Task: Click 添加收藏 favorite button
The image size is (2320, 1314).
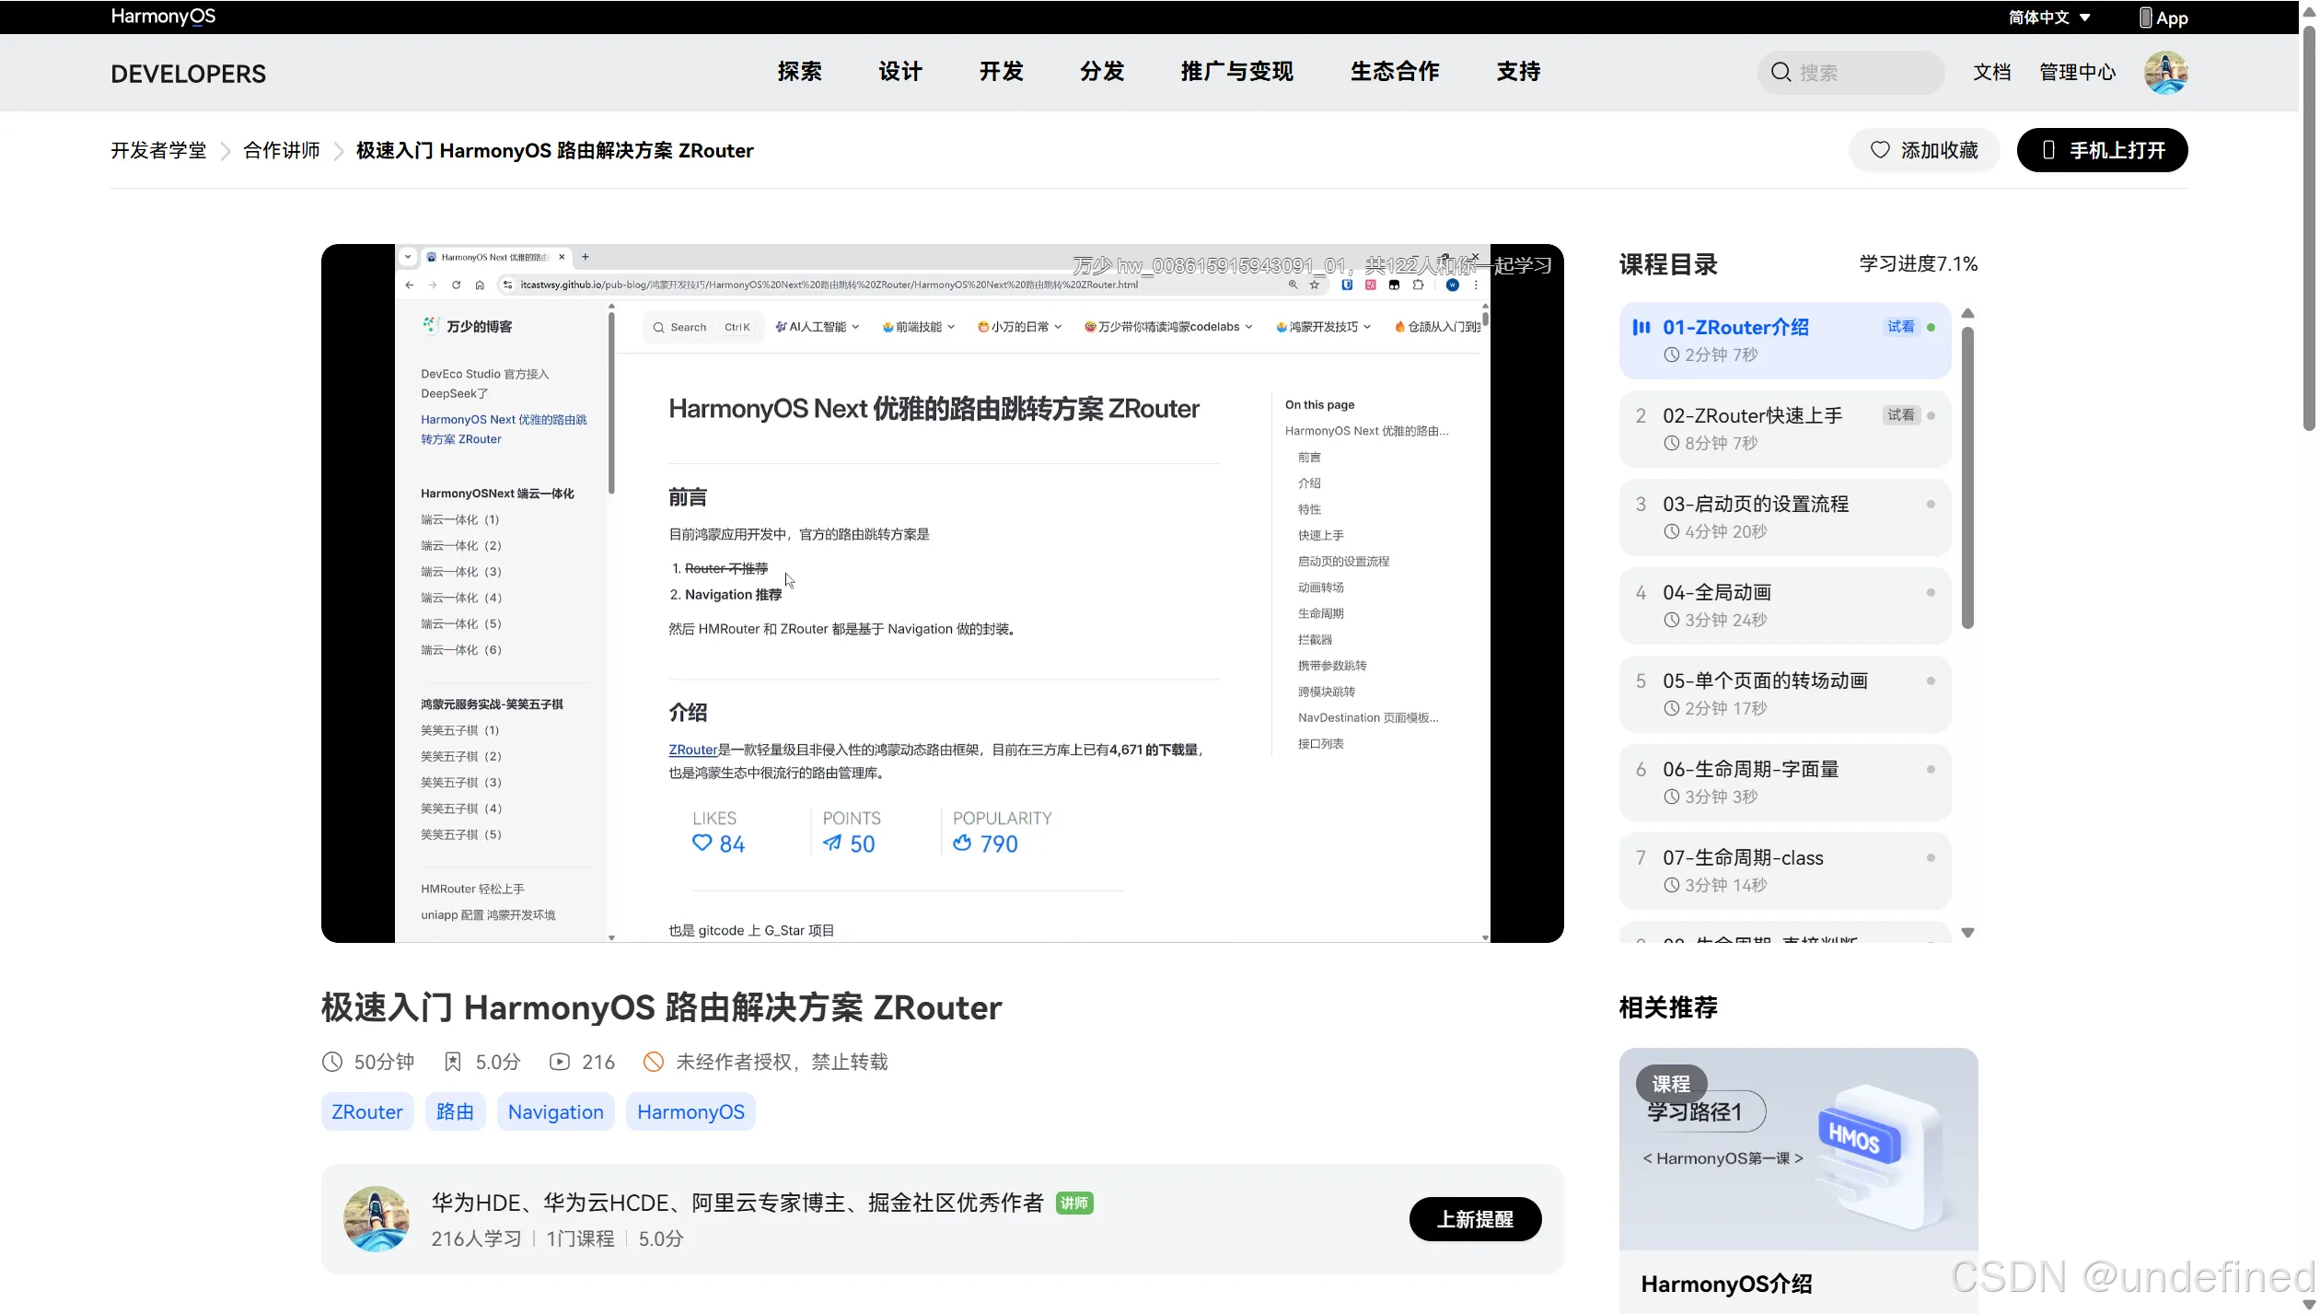Action: (x=1923, y=150)
